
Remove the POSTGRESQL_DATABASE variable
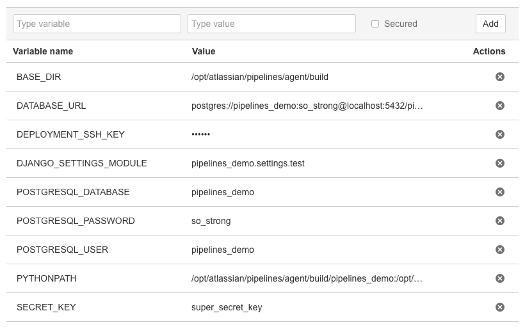(500, 192)
